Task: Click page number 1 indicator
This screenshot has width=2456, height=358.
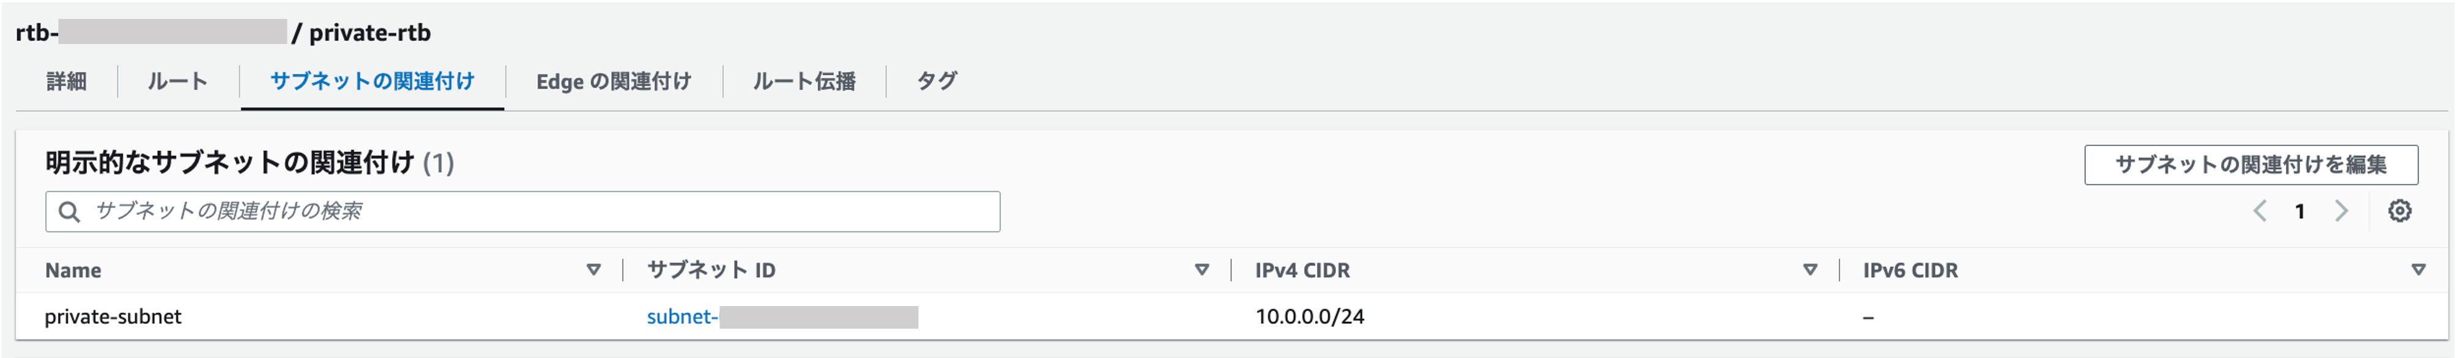Action: click(x=2299, y=211)
